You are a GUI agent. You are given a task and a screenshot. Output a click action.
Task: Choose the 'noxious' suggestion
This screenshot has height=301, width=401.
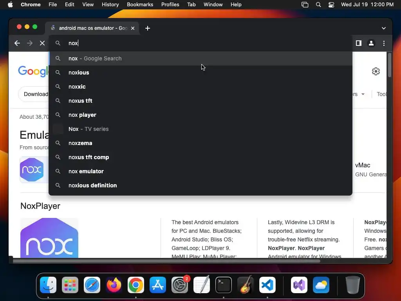click(200, 73)
